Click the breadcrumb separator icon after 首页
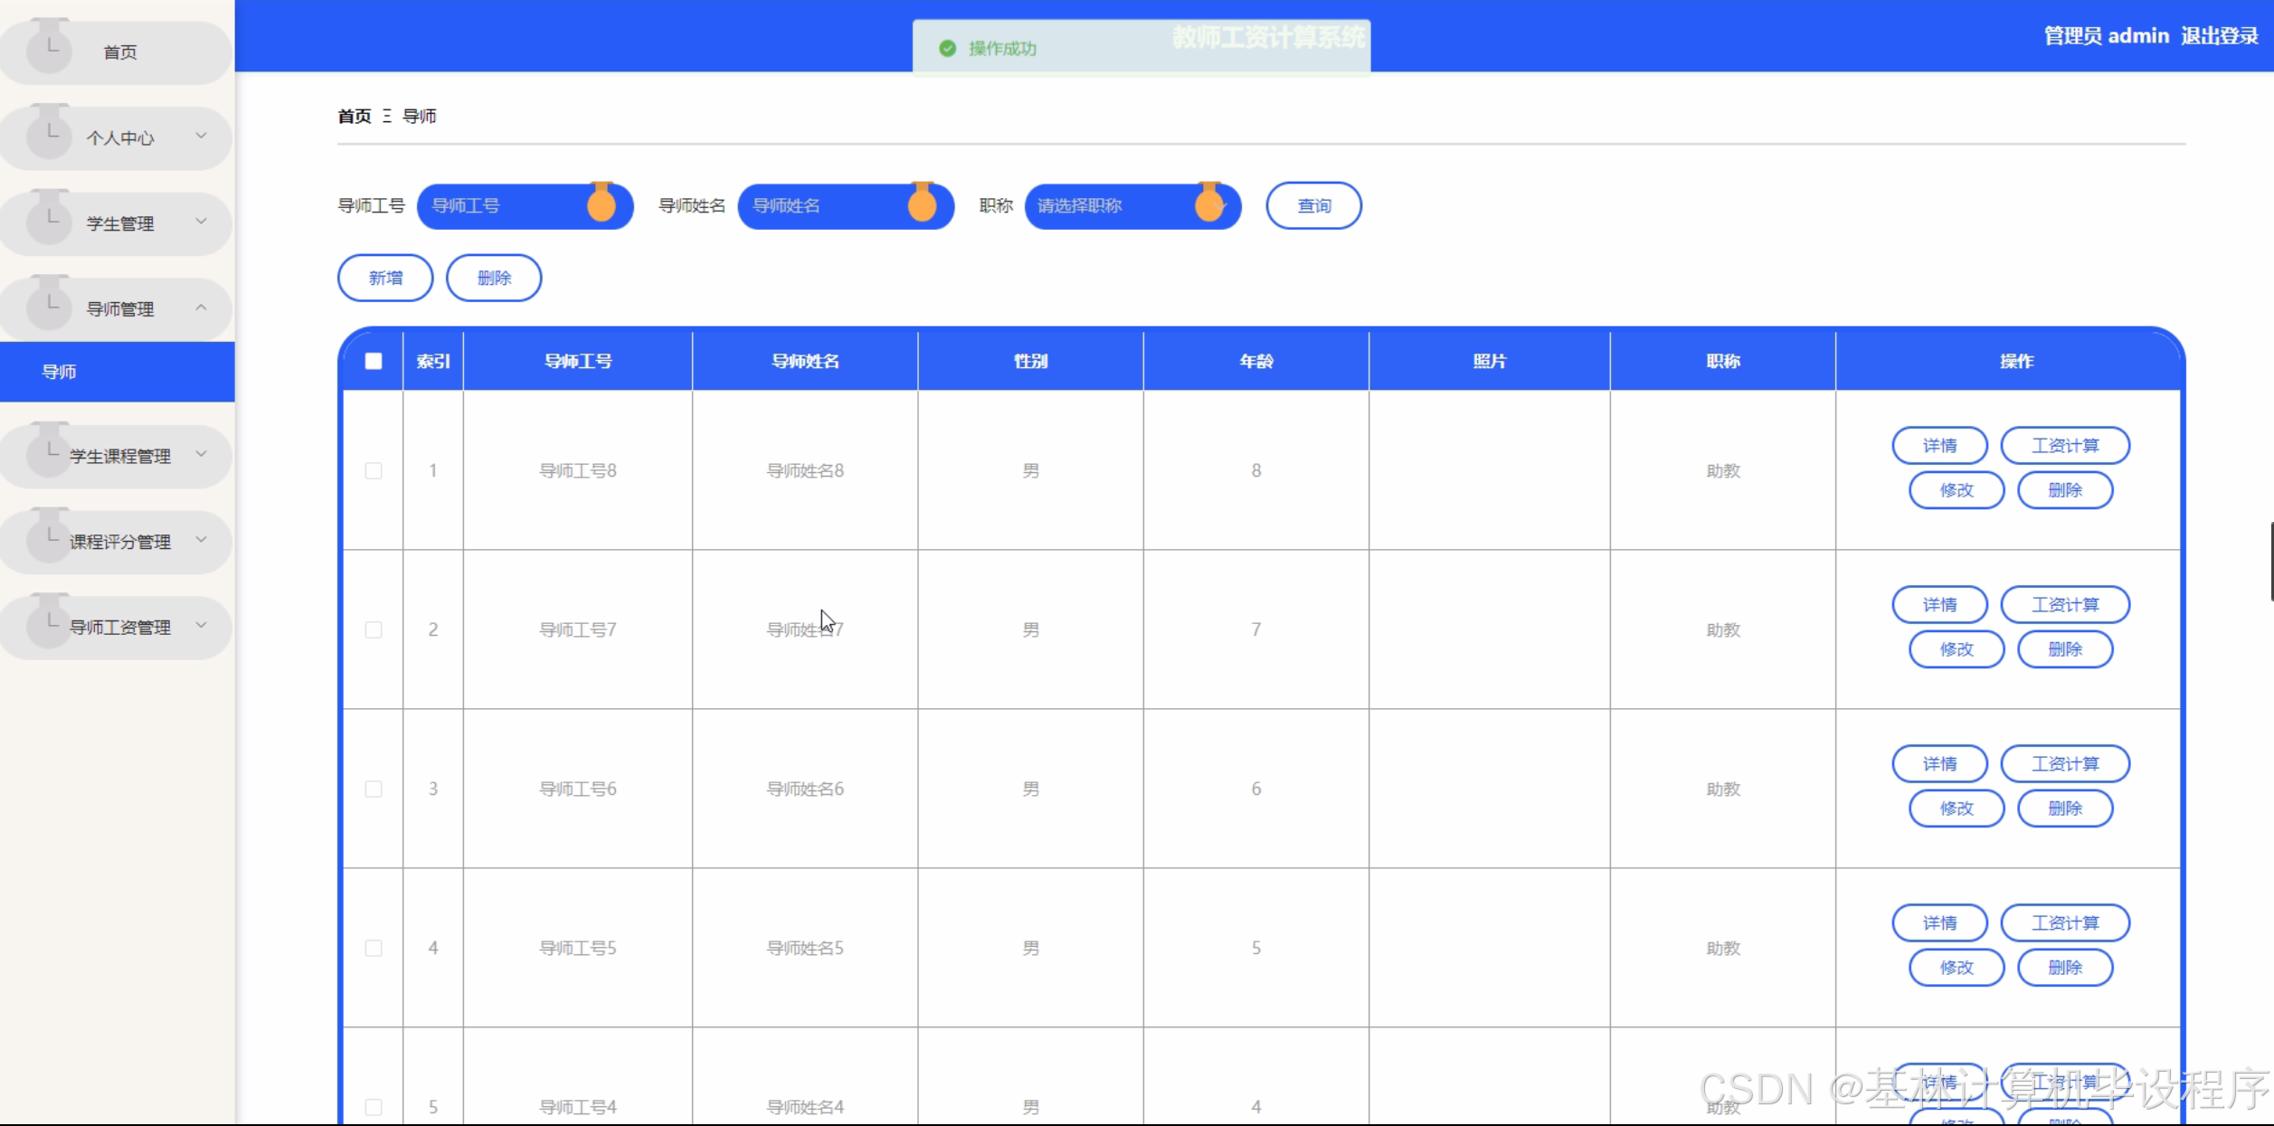 coord(387,116)
